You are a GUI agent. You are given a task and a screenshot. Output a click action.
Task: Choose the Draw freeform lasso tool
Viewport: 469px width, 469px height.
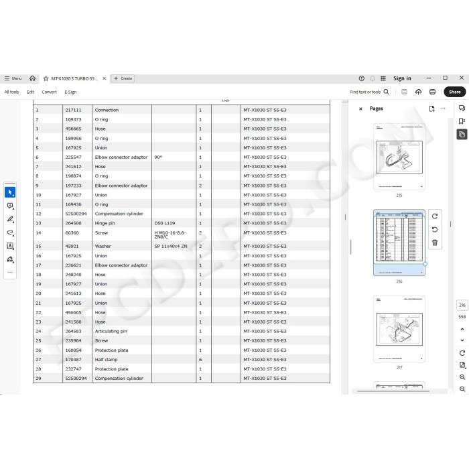point(10,232)
